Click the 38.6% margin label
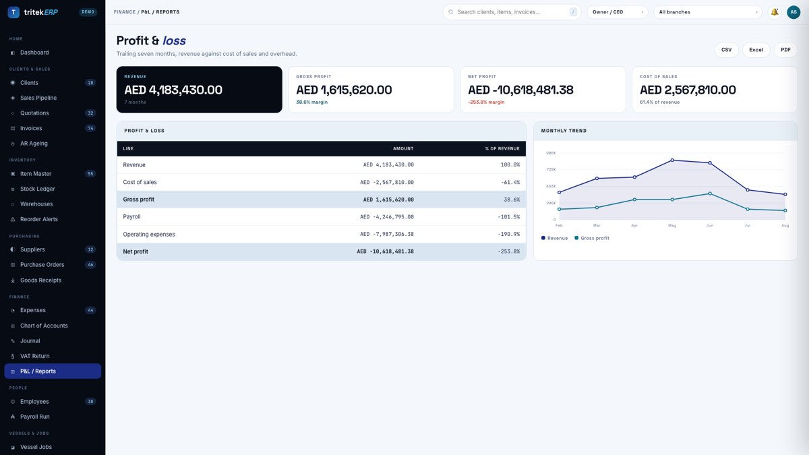Screen dimensions: 809x455 (x=311, y=102)
